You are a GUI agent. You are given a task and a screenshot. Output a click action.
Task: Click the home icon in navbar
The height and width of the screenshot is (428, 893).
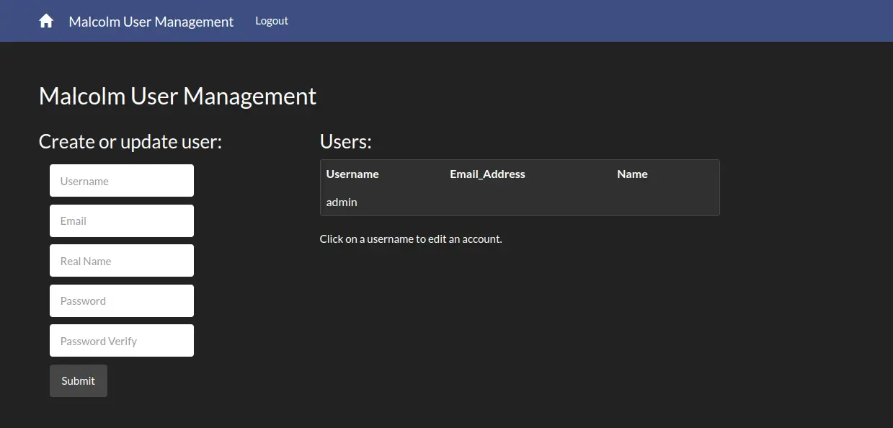tap(46, 21)
